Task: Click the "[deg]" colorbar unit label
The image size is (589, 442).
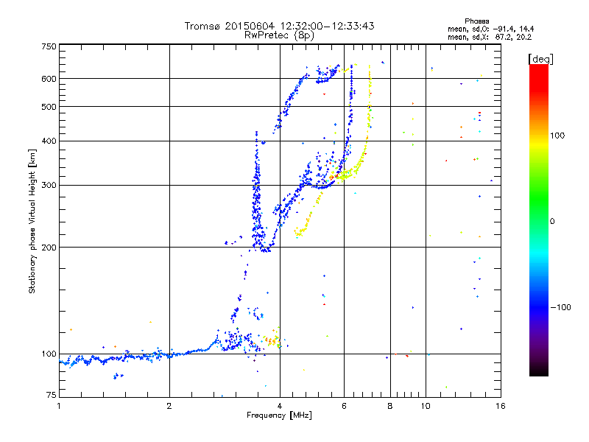Action: pos(540,59)
